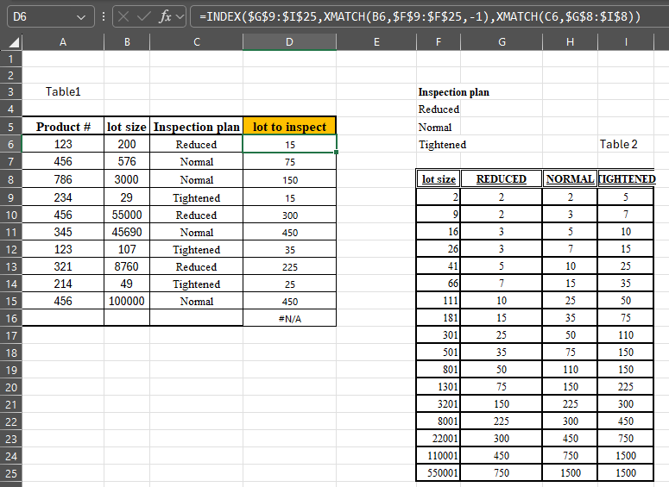Click the formula bar containing the INDEX formula
This screenshot has height=487, width=669.
tap(429, 17)
